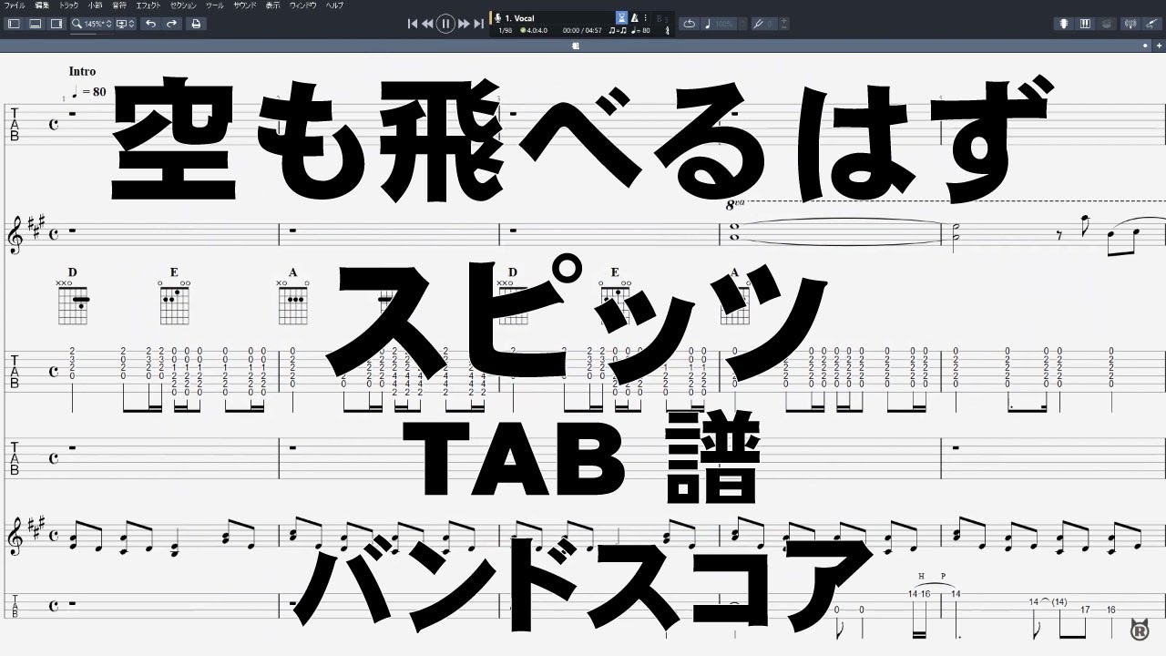Click the relative speed quarter-note icon

click(708, 24)
